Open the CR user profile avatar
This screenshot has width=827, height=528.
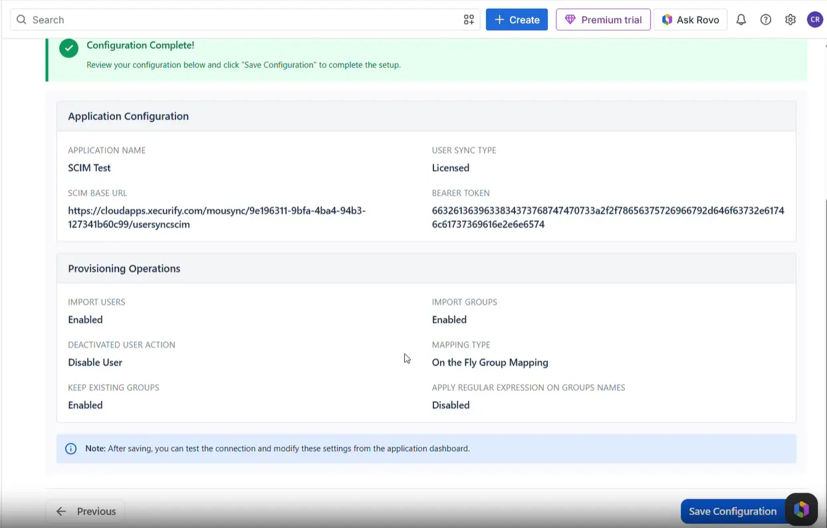pyautogui.click(x=815, y=20)
